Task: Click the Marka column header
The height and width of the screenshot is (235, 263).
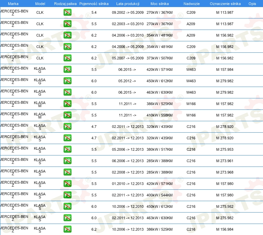Action: click(13, 3)
